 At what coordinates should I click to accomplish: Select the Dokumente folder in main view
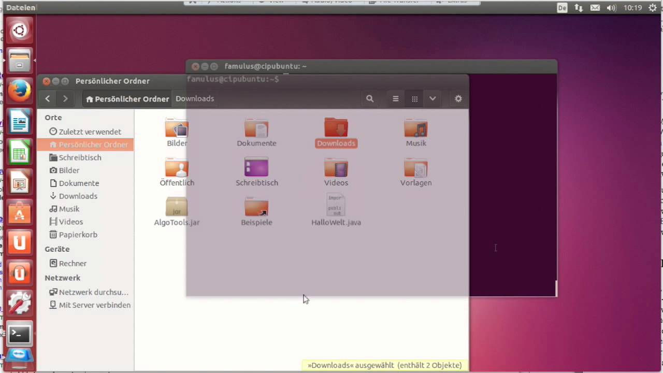[256, 133]
